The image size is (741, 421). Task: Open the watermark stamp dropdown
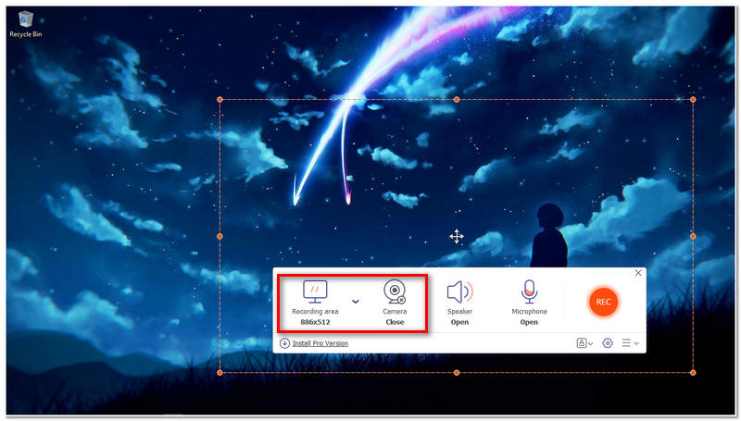click(x=584, y=343)
